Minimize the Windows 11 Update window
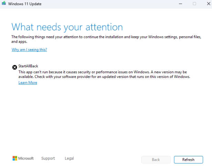Image resolution: width=212 pixels, height=166 pixels. coord(180,4)
